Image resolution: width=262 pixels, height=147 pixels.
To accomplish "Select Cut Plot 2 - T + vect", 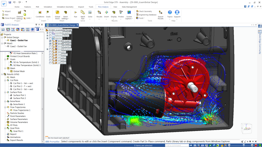I will (22, 86).
